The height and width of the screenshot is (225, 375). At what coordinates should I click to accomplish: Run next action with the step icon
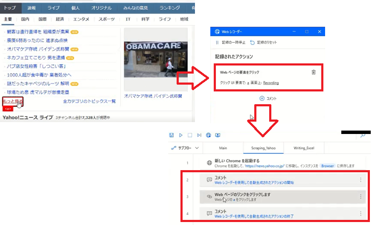coord(199,135)
